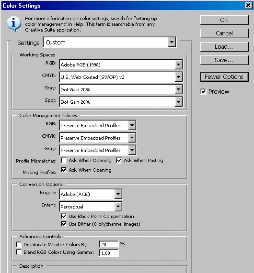This screenshot has width=254, height=273.
Task: Click the blue info bubble icon
Action: (13, 24)
